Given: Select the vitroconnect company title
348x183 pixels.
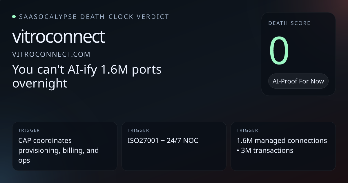Looking at the screenshot, I should (x=58, y=37).
